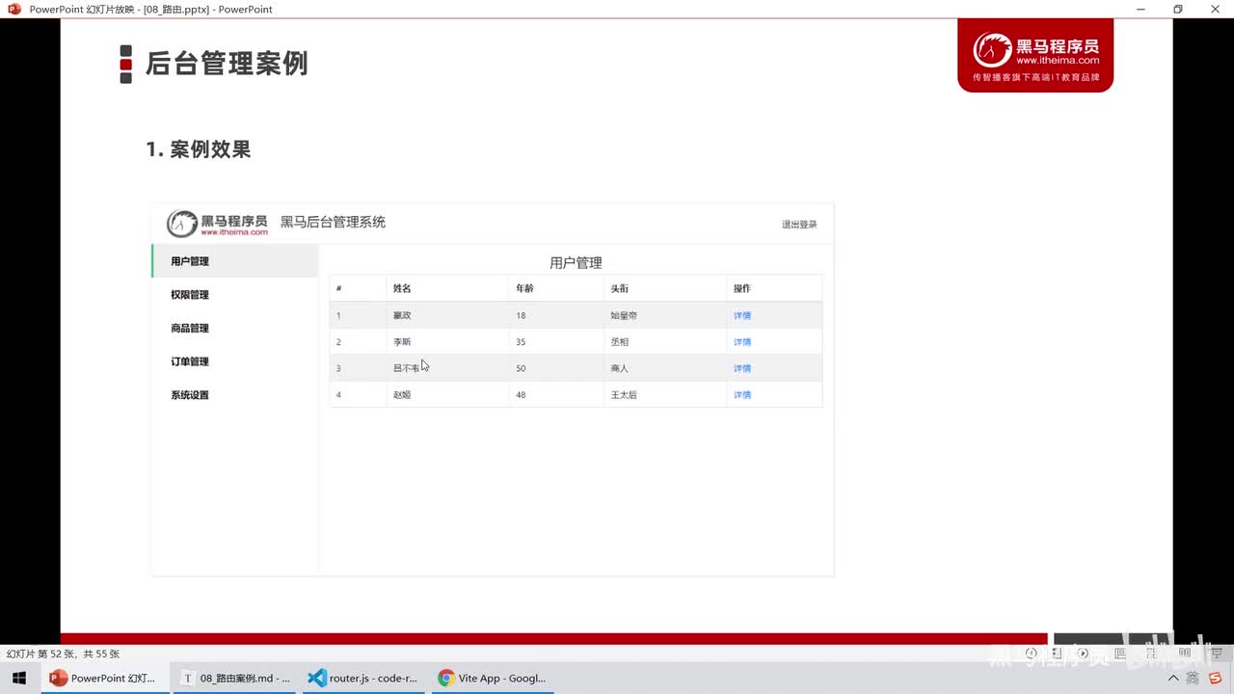
Task: Click the 黑马程序员 logo in admin header
Action: (x=217, y=224)
